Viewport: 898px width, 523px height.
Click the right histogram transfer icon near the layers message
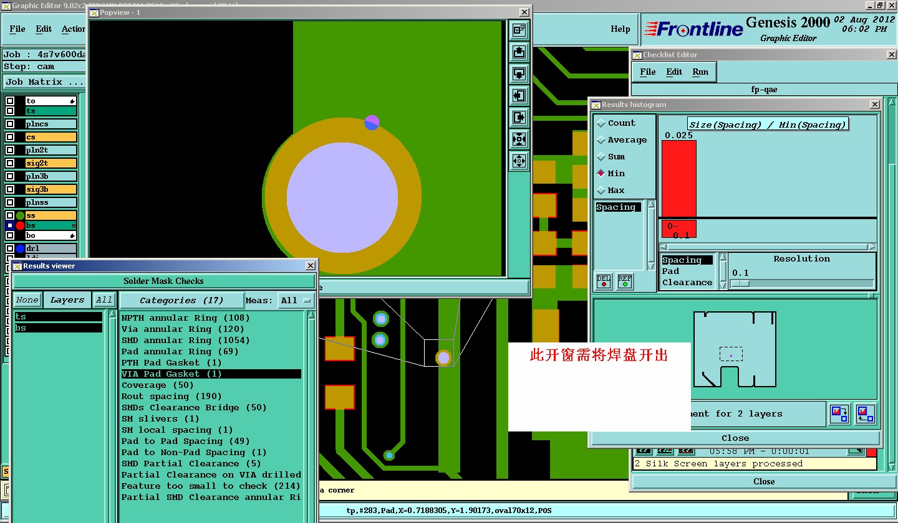tap(866, 414)
